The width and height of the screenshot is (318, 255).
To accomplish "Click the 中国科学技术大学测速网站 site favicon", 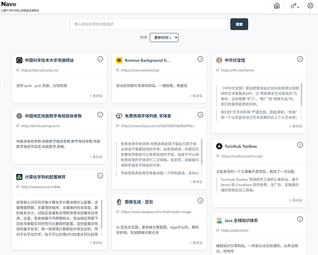I will click(x=19, y=60).
